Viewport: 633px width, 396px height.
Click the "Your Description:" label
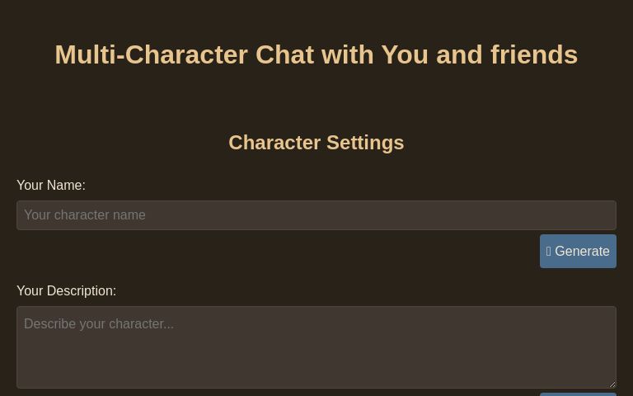pyautogui.click(x=66, y=291)
